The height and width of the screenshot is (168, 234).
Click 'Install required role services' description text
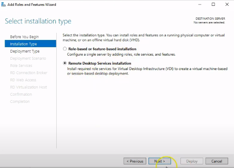(147, 71)
